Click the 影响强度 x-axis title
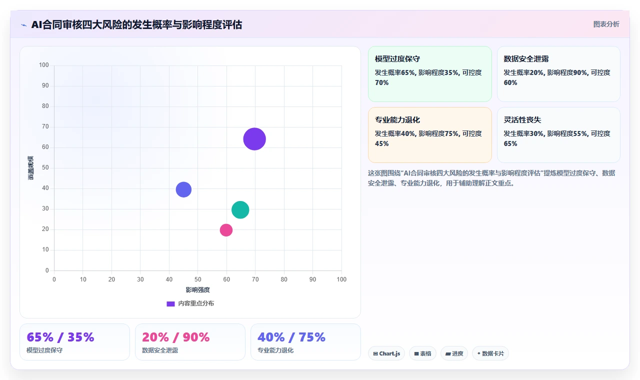Screen dimensions: 640x380 pos(198,290)
